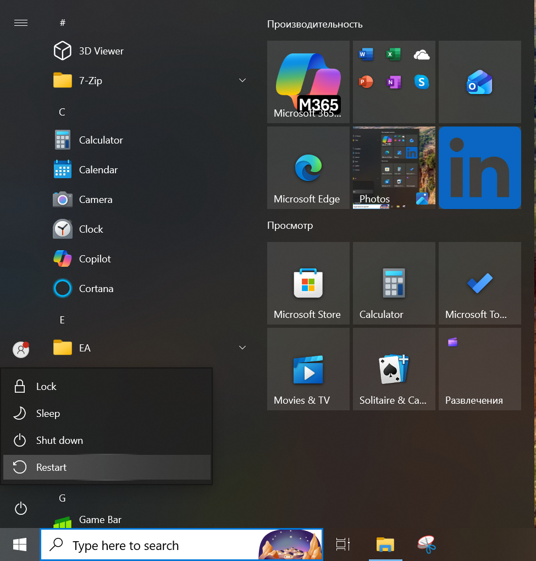Choose Shut down in the power menu
Viewport: 536px width, 561px height.
pyautogui.click(x=107, y=441)
